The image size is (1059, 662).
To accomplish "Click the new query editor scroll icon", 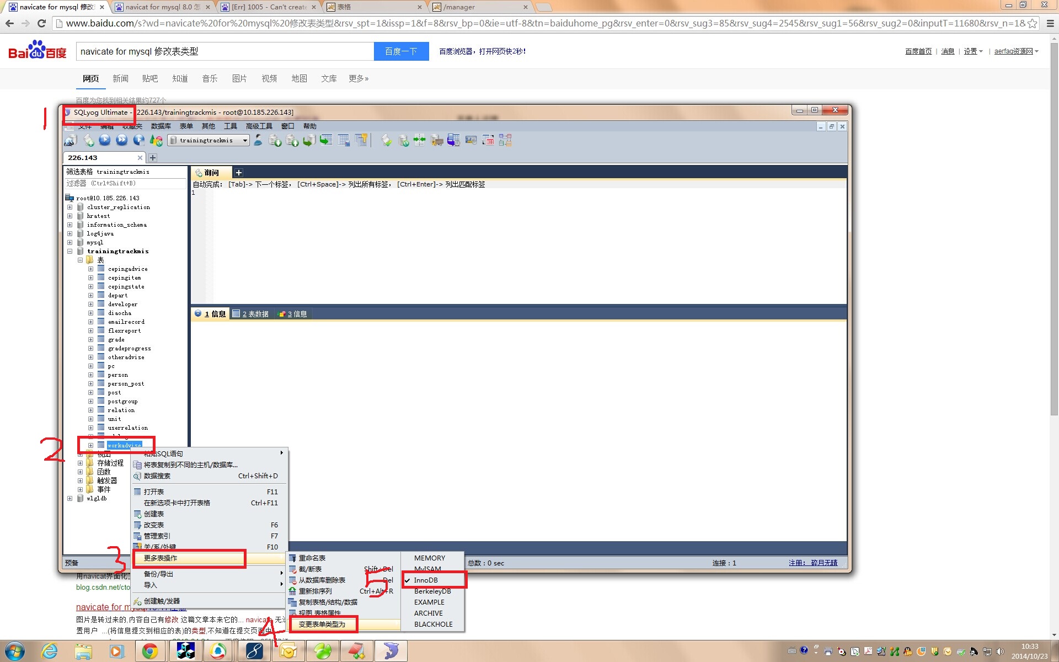I will coord(88,141).
